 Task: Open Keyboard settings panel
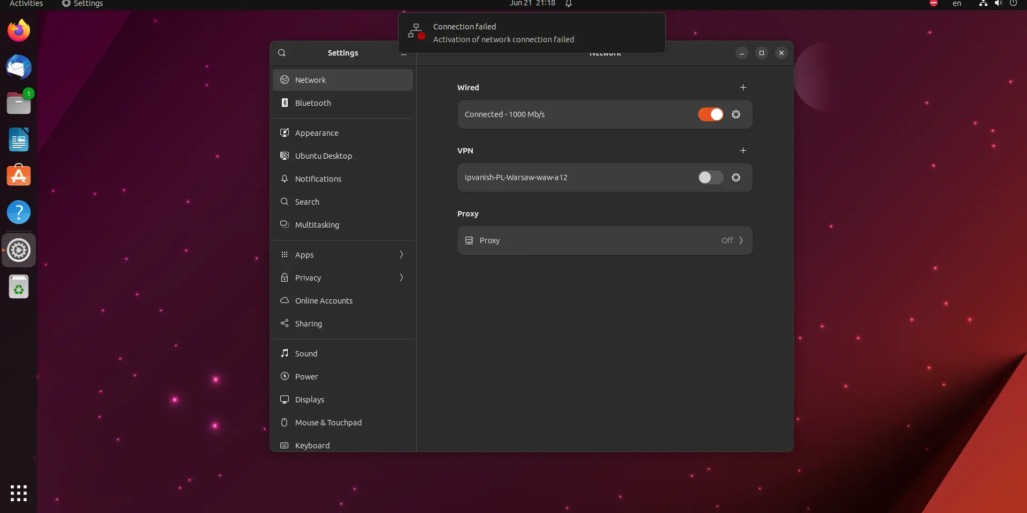[343, 445]
